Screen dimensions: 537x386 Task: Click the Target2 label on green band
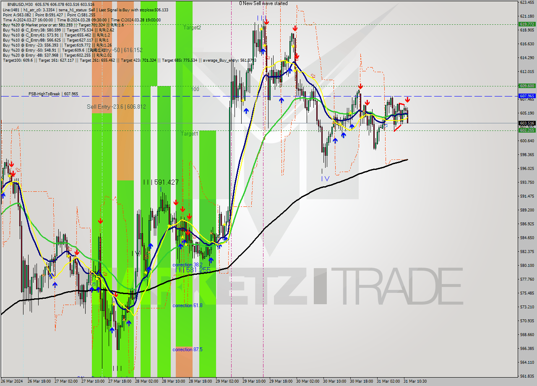click(x=192, y=27)
